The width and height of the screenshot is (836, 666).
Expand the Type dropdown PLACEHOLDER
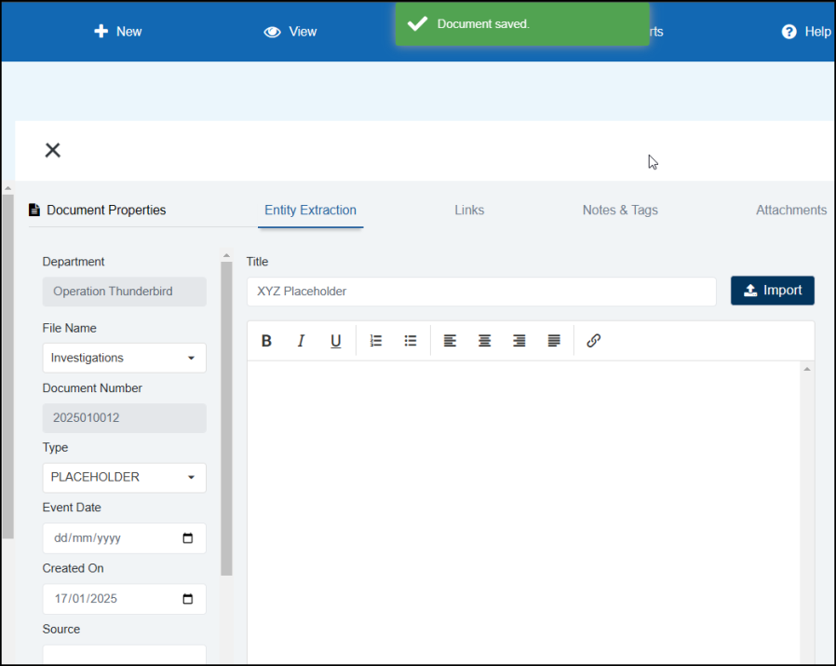click(124, 477)
